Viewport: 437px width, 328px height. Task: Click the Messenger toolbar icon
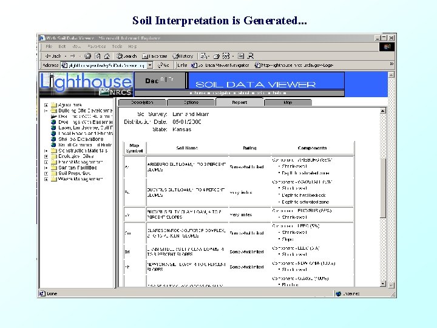pos(250,56)
